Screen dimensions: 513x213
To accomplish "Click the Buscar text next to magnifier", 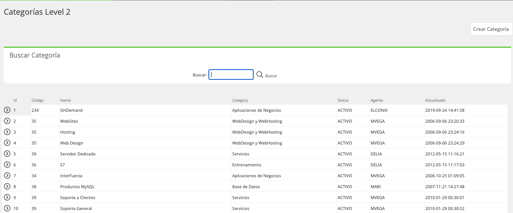I will click(271, 76).
